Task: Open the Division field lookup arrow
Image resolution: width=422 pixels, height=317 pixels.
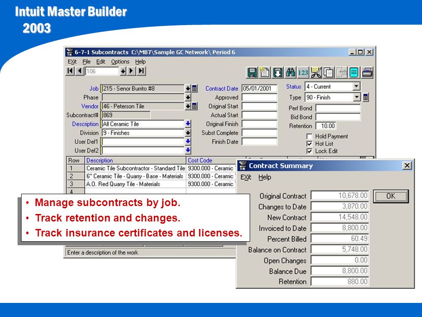Action: [x=188, y=133]
